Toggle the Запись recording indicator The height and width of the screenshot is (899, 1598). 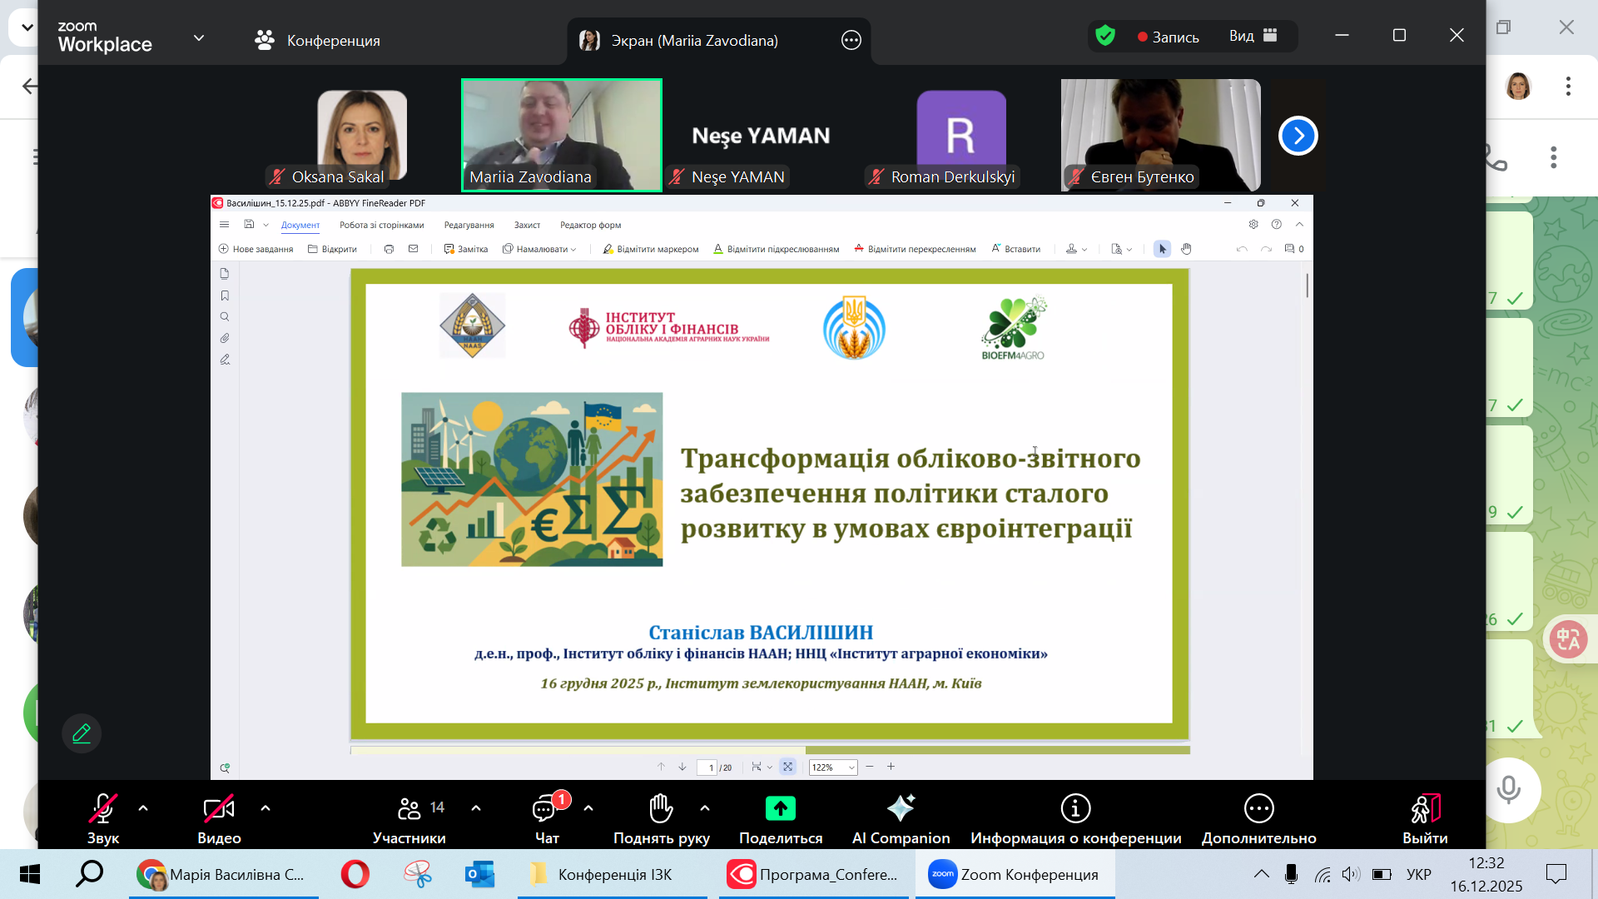click(x=1169, y=37)
